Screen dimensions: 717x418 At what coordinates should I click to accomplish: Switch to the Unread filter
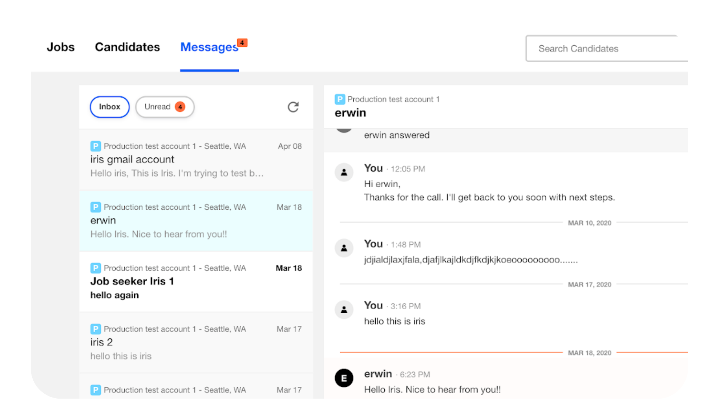pos(165,107)
